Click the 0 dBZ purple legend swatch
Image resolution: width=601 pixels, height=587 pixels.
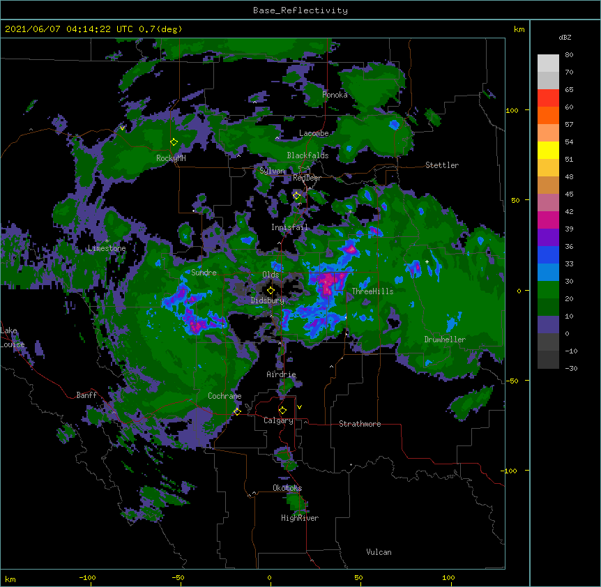(548, 325)
